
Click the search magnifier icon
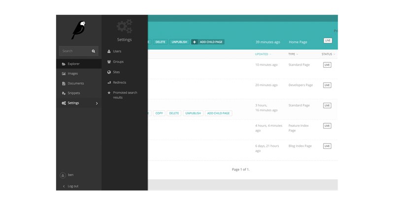(x=94, y=51)
